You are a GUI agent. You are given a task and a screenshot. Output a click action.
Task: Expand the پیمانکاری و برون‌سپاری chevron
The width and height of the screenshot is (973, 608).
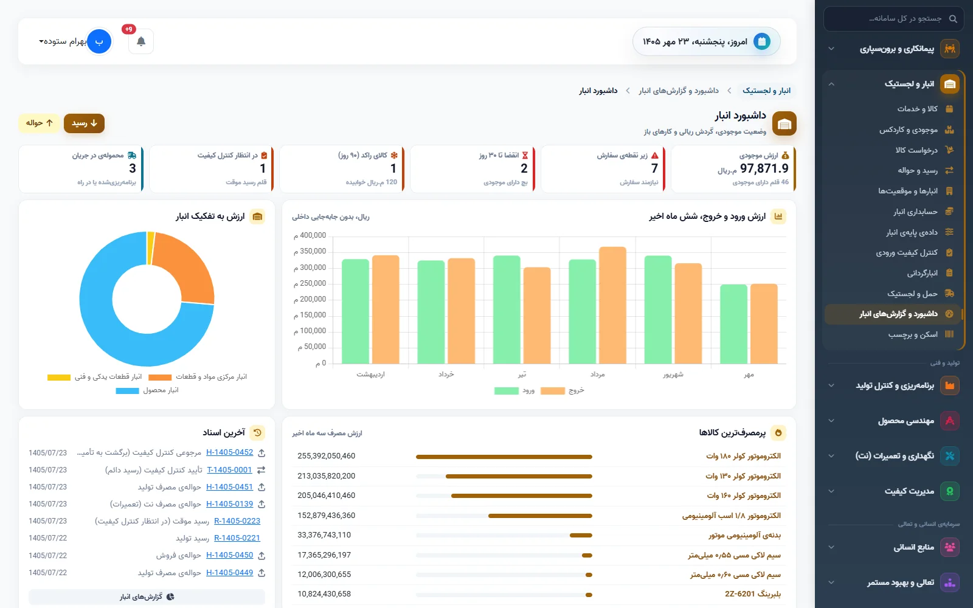click(x=831, y=49)
